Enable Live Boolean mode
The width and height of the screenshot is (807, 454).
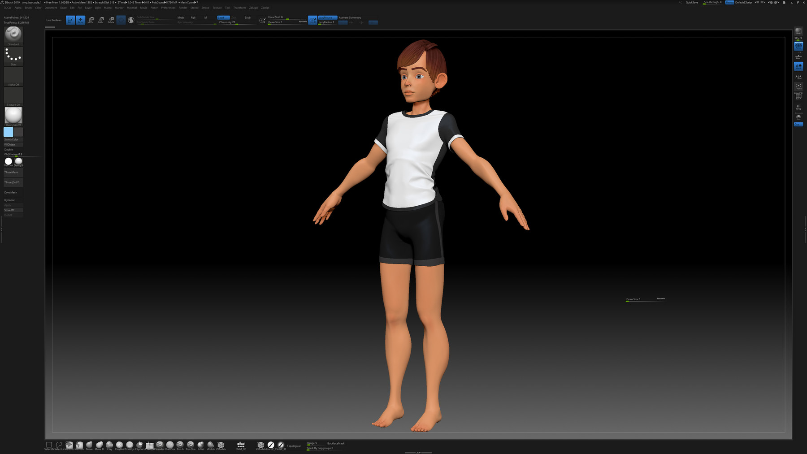(x=54, y=20)
